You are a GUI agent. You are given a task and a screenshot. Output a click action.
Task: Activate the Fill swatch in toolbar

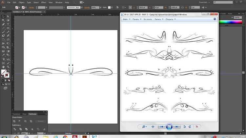click(x=4, y=72)
